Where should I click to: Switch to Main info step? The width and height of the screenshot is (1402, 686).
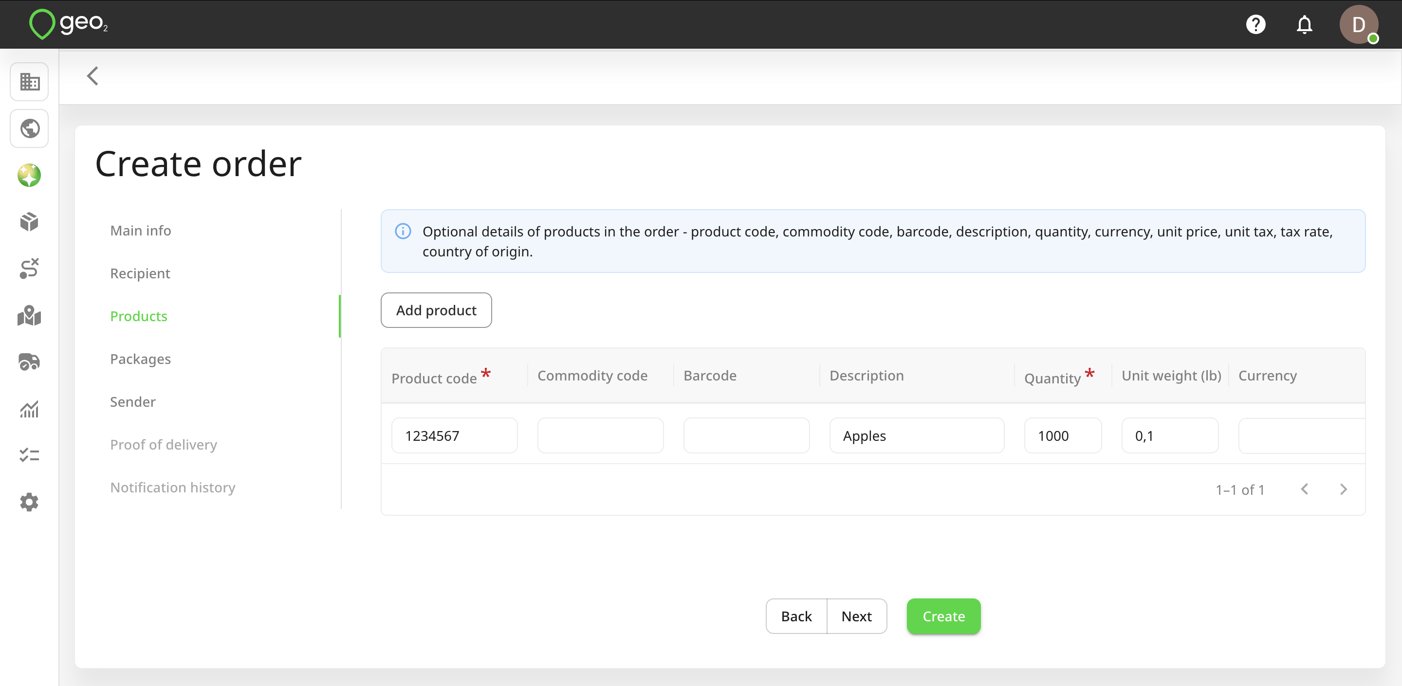pyautogui.click(x=140, y=231)
